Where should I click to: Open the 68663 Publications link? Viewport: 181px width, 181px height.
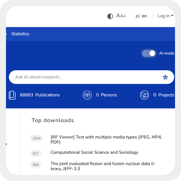[x=40, y=95]
